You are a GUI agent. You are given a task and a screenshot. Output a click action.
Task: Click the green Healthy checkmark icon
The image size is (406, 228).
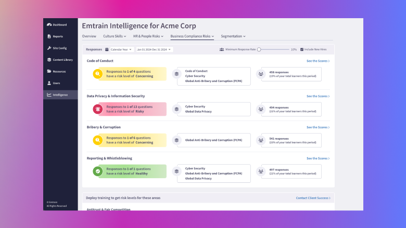tap(98, 171)
